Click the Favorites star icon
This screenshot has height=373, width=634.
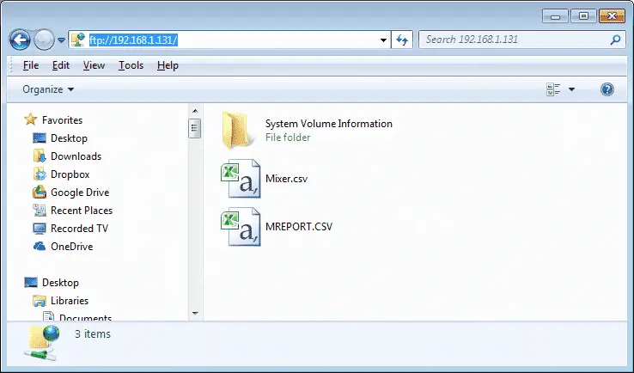pyautogui.click(x=31, y=119)
